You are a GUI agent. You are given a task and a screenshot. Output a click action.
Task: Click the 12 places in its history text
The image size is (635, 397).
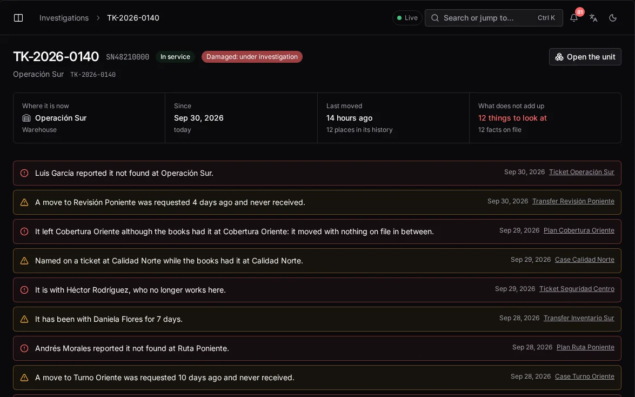[359, 130]
